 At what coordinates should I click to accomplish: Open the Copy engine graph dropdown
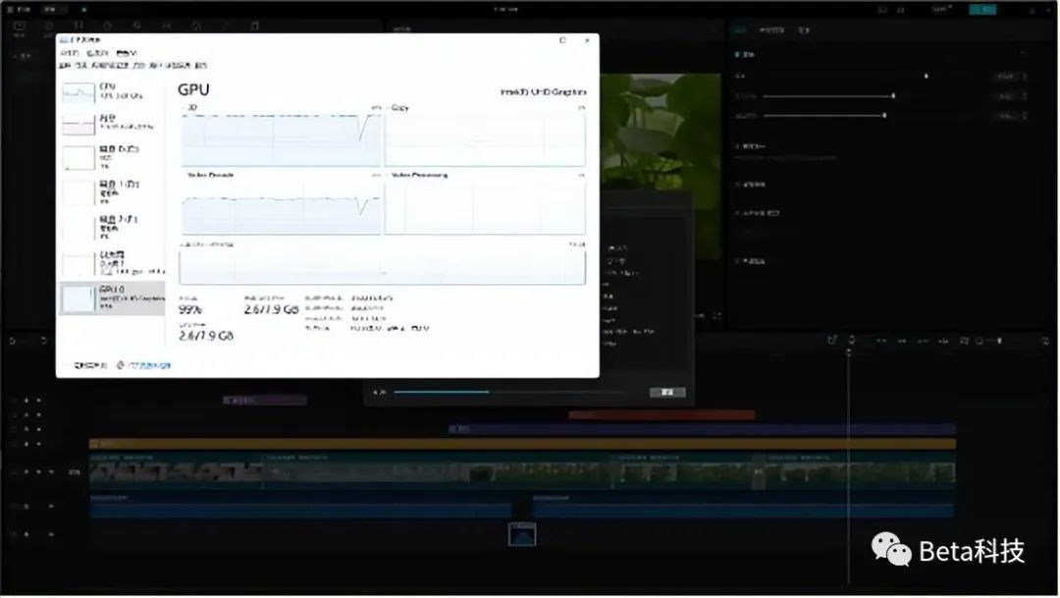point(398,108)
